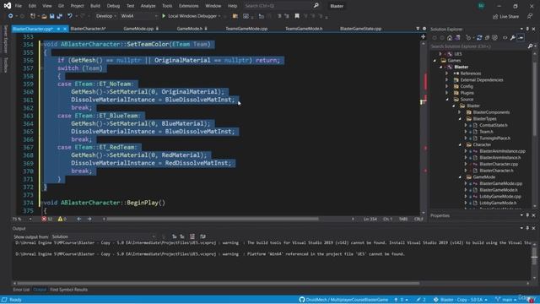540x304 pixels.
Task: Click the Output panel horizontal scrollbar
Action: coord(218,284)
